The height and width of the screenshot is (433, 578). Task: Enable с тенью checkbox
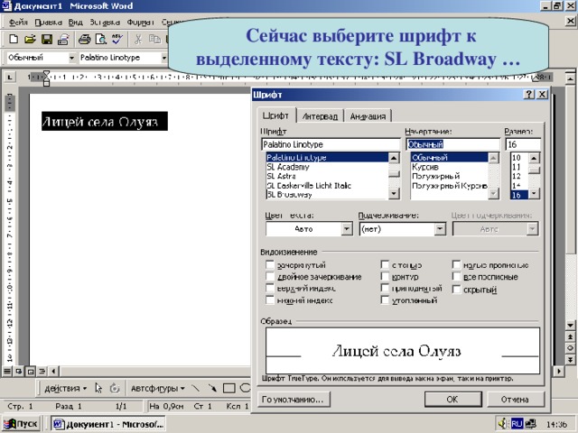[x=385, y=264]
